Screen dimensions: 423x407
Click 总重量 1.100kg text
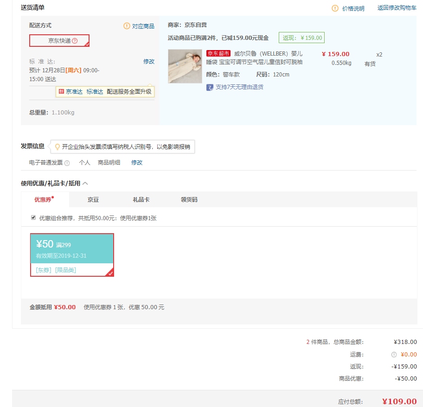click(52, 112)
